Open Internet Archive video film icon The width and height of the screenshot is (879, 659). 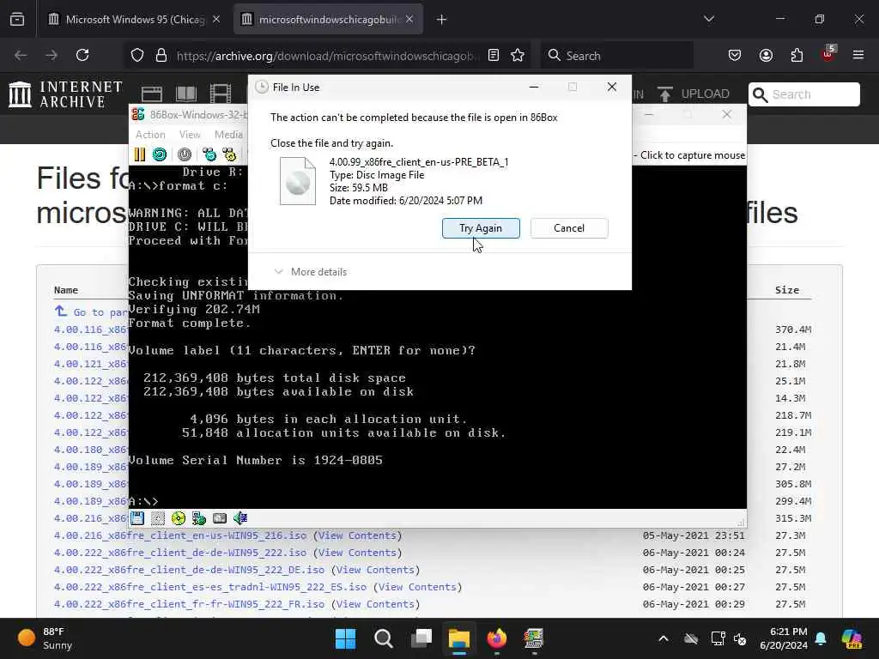point(220,94)
